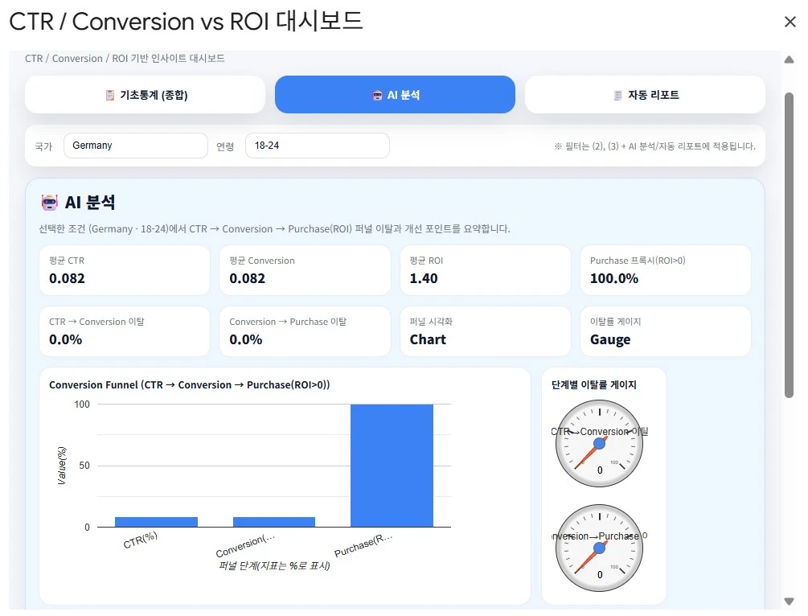The width and height of the screenshot is (808, 616).
Task: Click the 퍼널 시각화 Chart card
Action: point(485,331)
